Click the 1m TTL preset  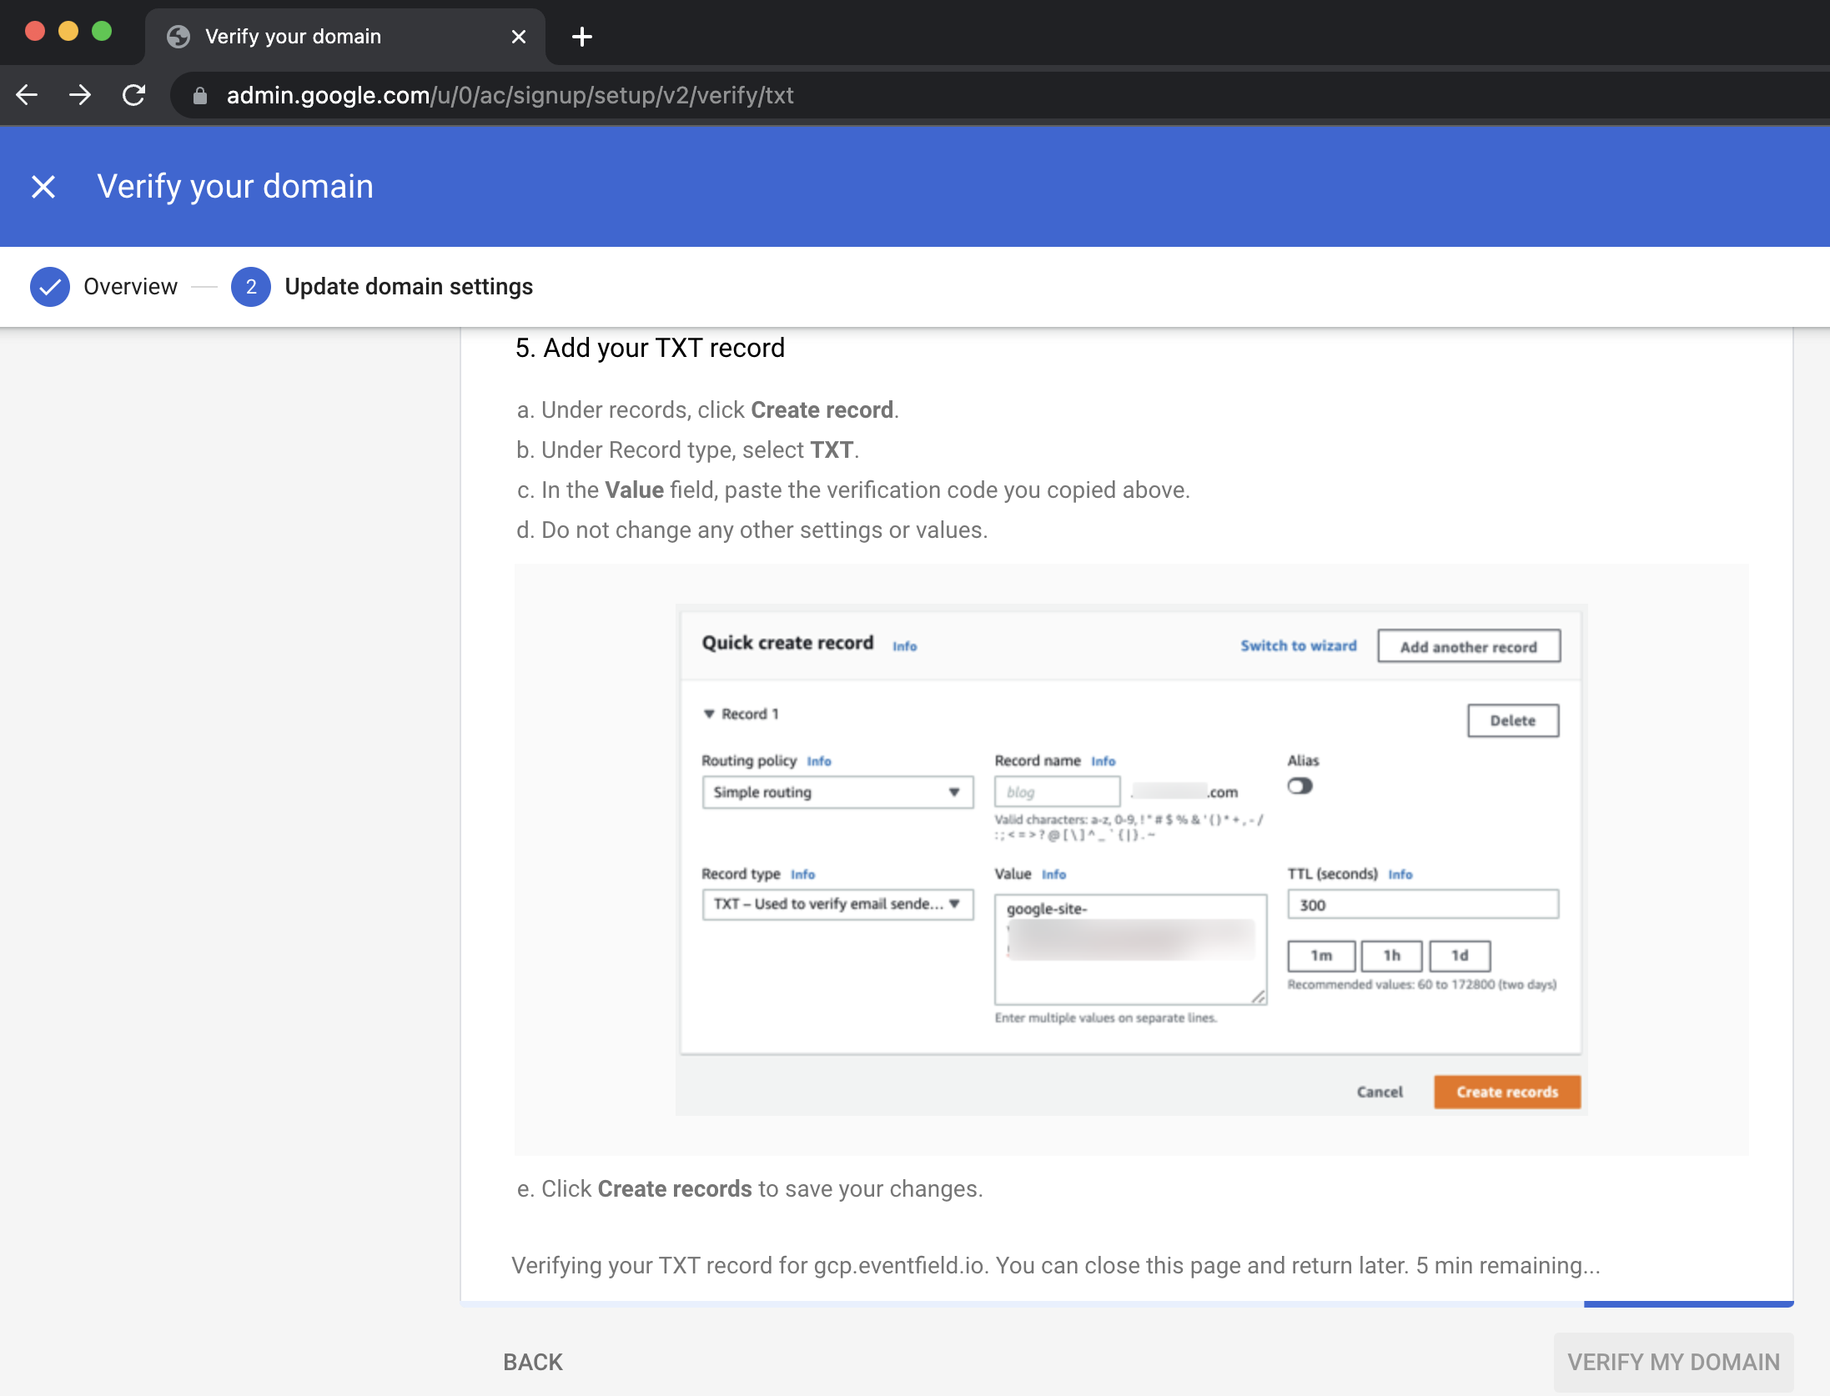[1321, 956]
